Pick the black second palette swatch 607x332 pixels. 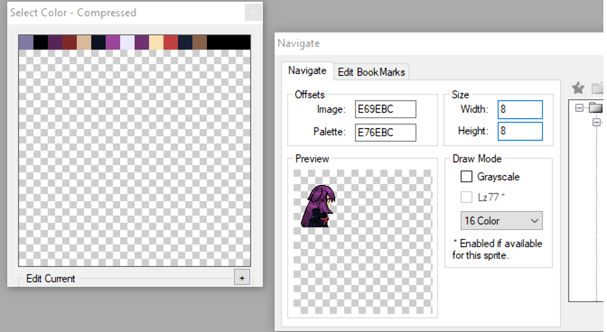[40, 42]
